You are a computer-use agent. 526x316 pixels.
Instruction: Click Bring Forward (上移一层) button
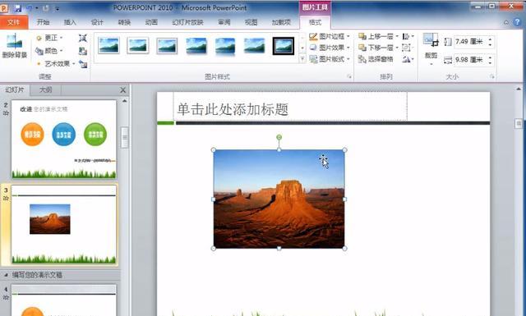[x=376, y=37]
